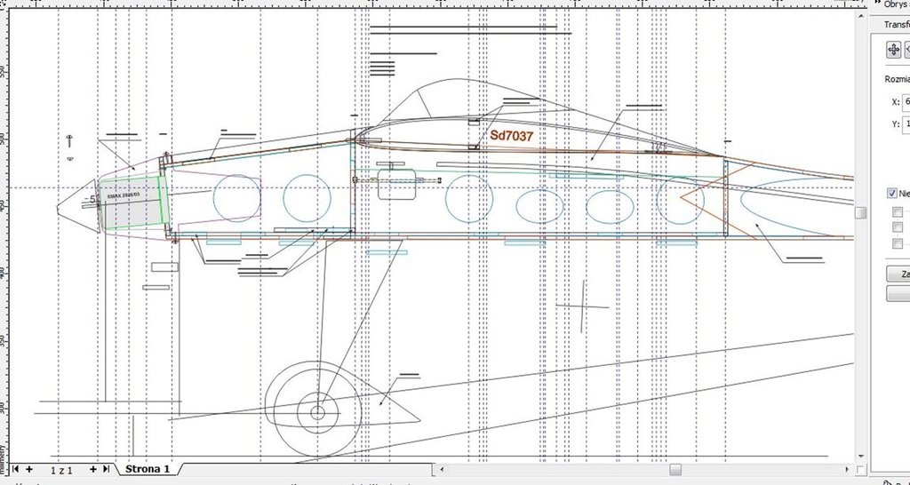Toggle the bottom unchecked anchor checkbox

coord(898,243)
